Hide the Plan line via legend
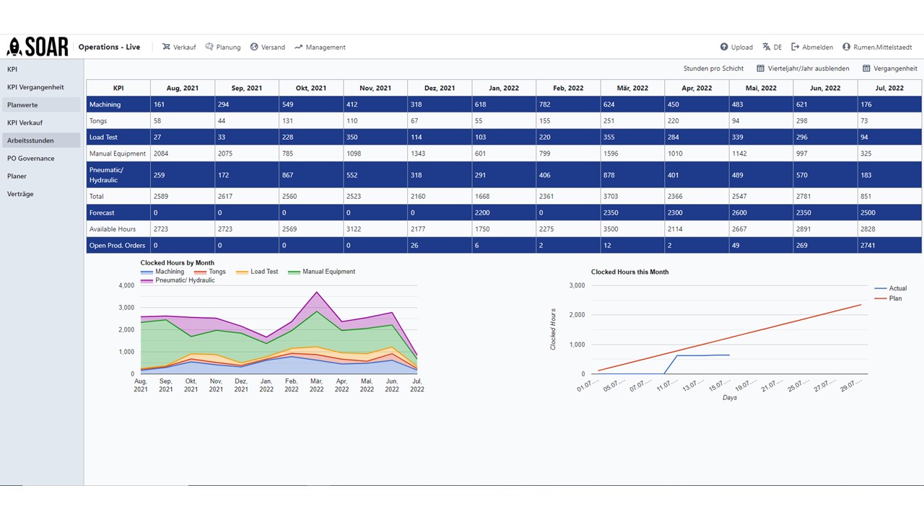Image resolution: width=924 pixels, height=519 pixels. pos(890,298)
